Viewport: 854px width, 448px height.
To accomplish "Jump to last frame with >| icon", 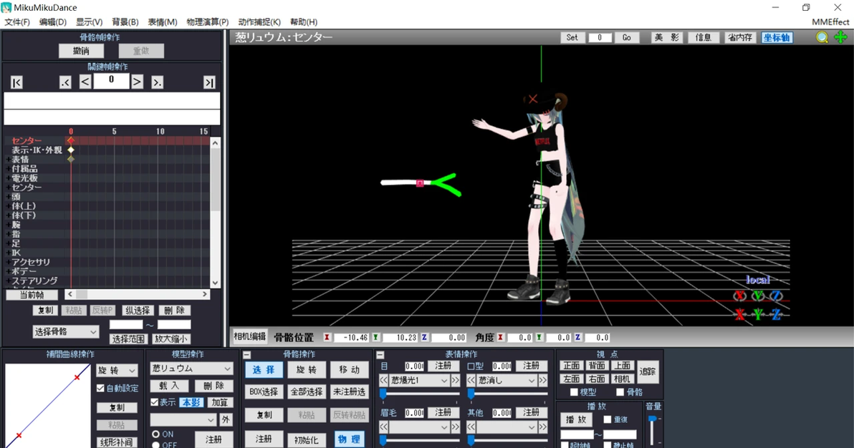I will tap(209, 82).
